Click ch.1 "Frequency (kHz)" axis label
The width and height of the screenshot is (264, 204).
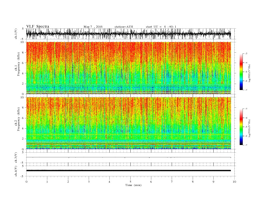19,64
